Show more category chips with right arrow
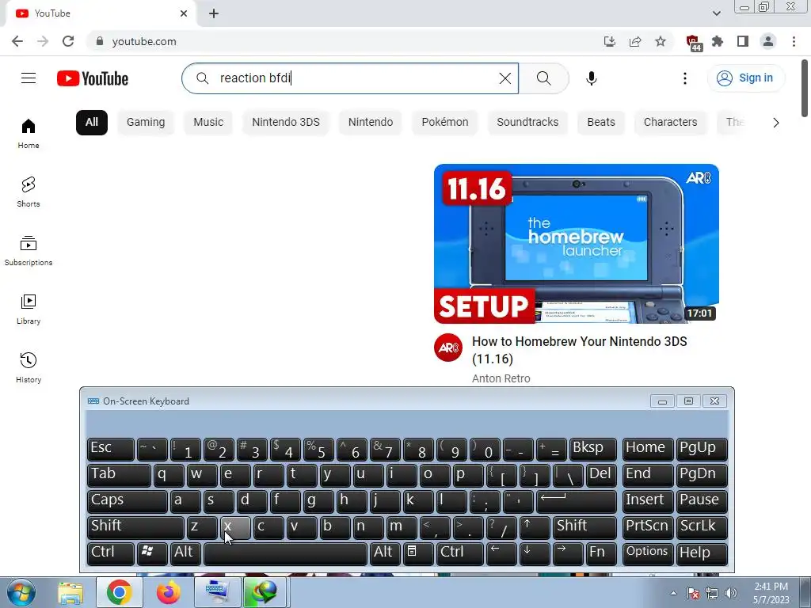 pyautogui.click(x=776, y=123)
